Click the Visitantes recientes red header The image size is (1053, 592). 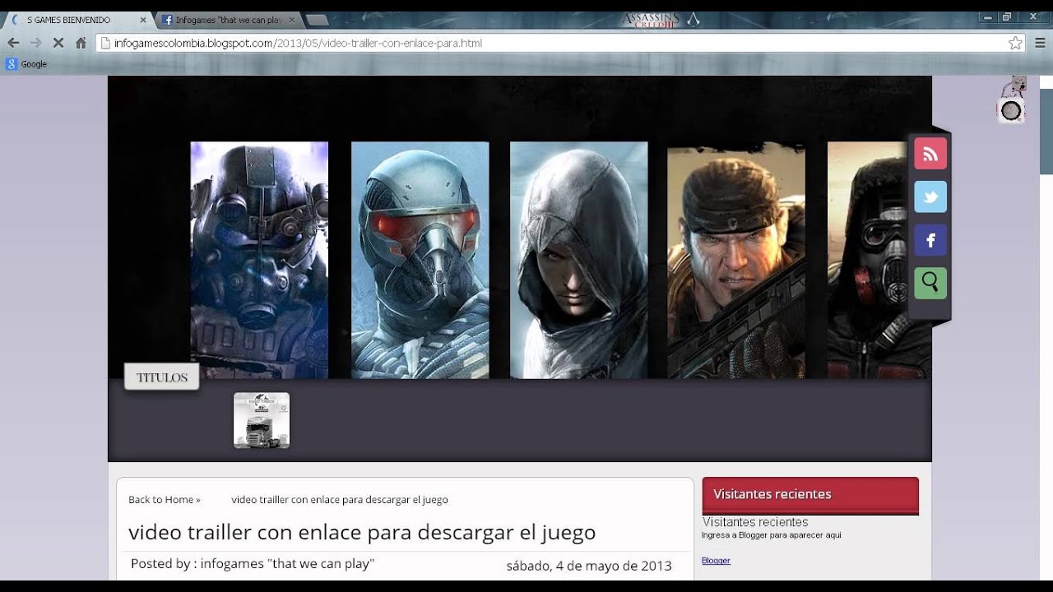click(x=810, y=495)
